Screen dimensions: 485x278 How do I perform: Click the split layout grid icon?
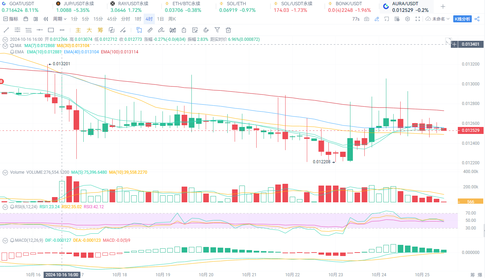click(x=36, y=19)
